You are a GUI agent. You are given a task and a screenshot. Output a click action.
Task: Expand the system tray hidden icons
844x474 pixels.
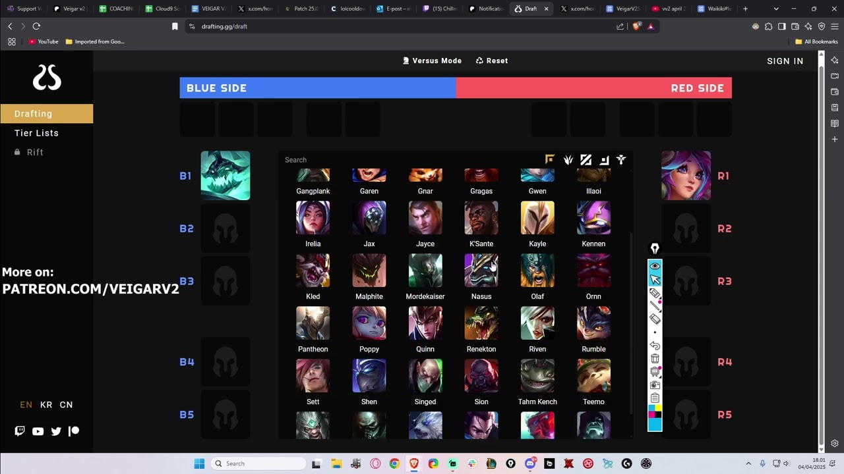[x=748, y=463]
